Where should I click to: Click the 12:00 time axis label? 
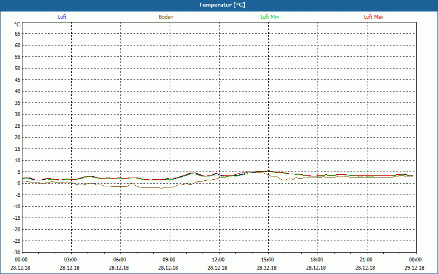[x=218, y=260]
